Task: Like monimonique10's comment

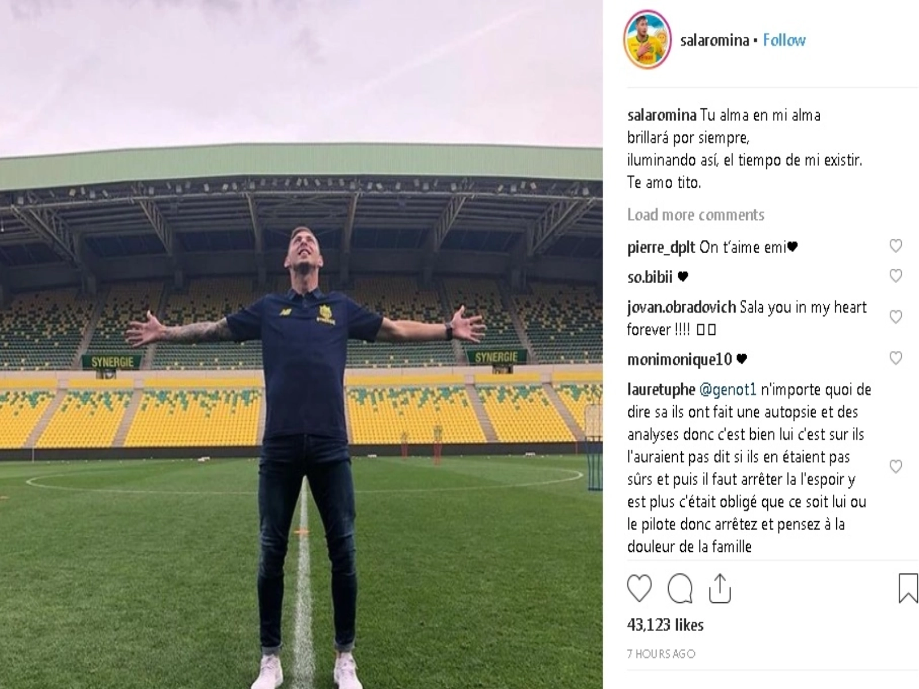Action: tap(895, 359)
